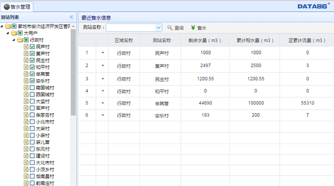
Task: Sort by the 累计购水量 (m3) column header
Action: (255, 40)
